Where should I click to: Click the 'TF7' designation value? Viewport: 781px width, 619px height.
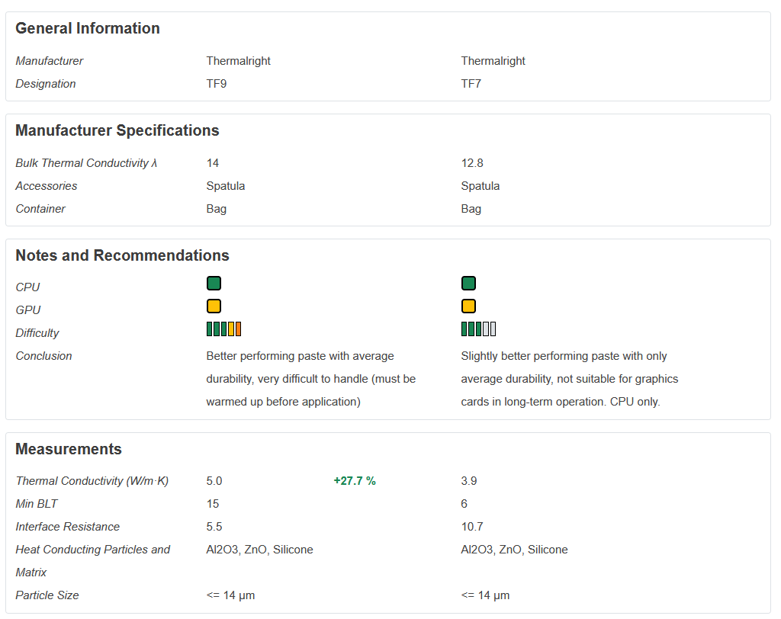pos(471,84)
